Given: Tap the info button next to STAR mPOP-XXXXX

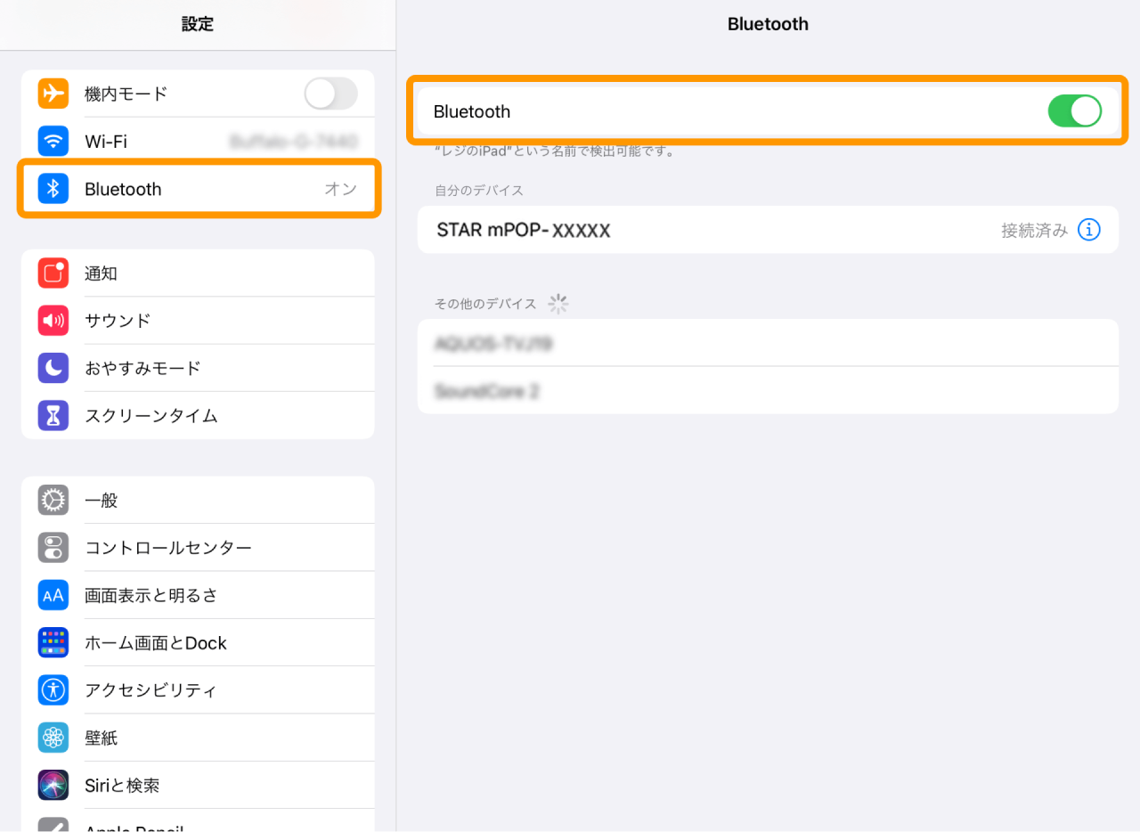Looking at the screenshot, I should click(1088, 229).
